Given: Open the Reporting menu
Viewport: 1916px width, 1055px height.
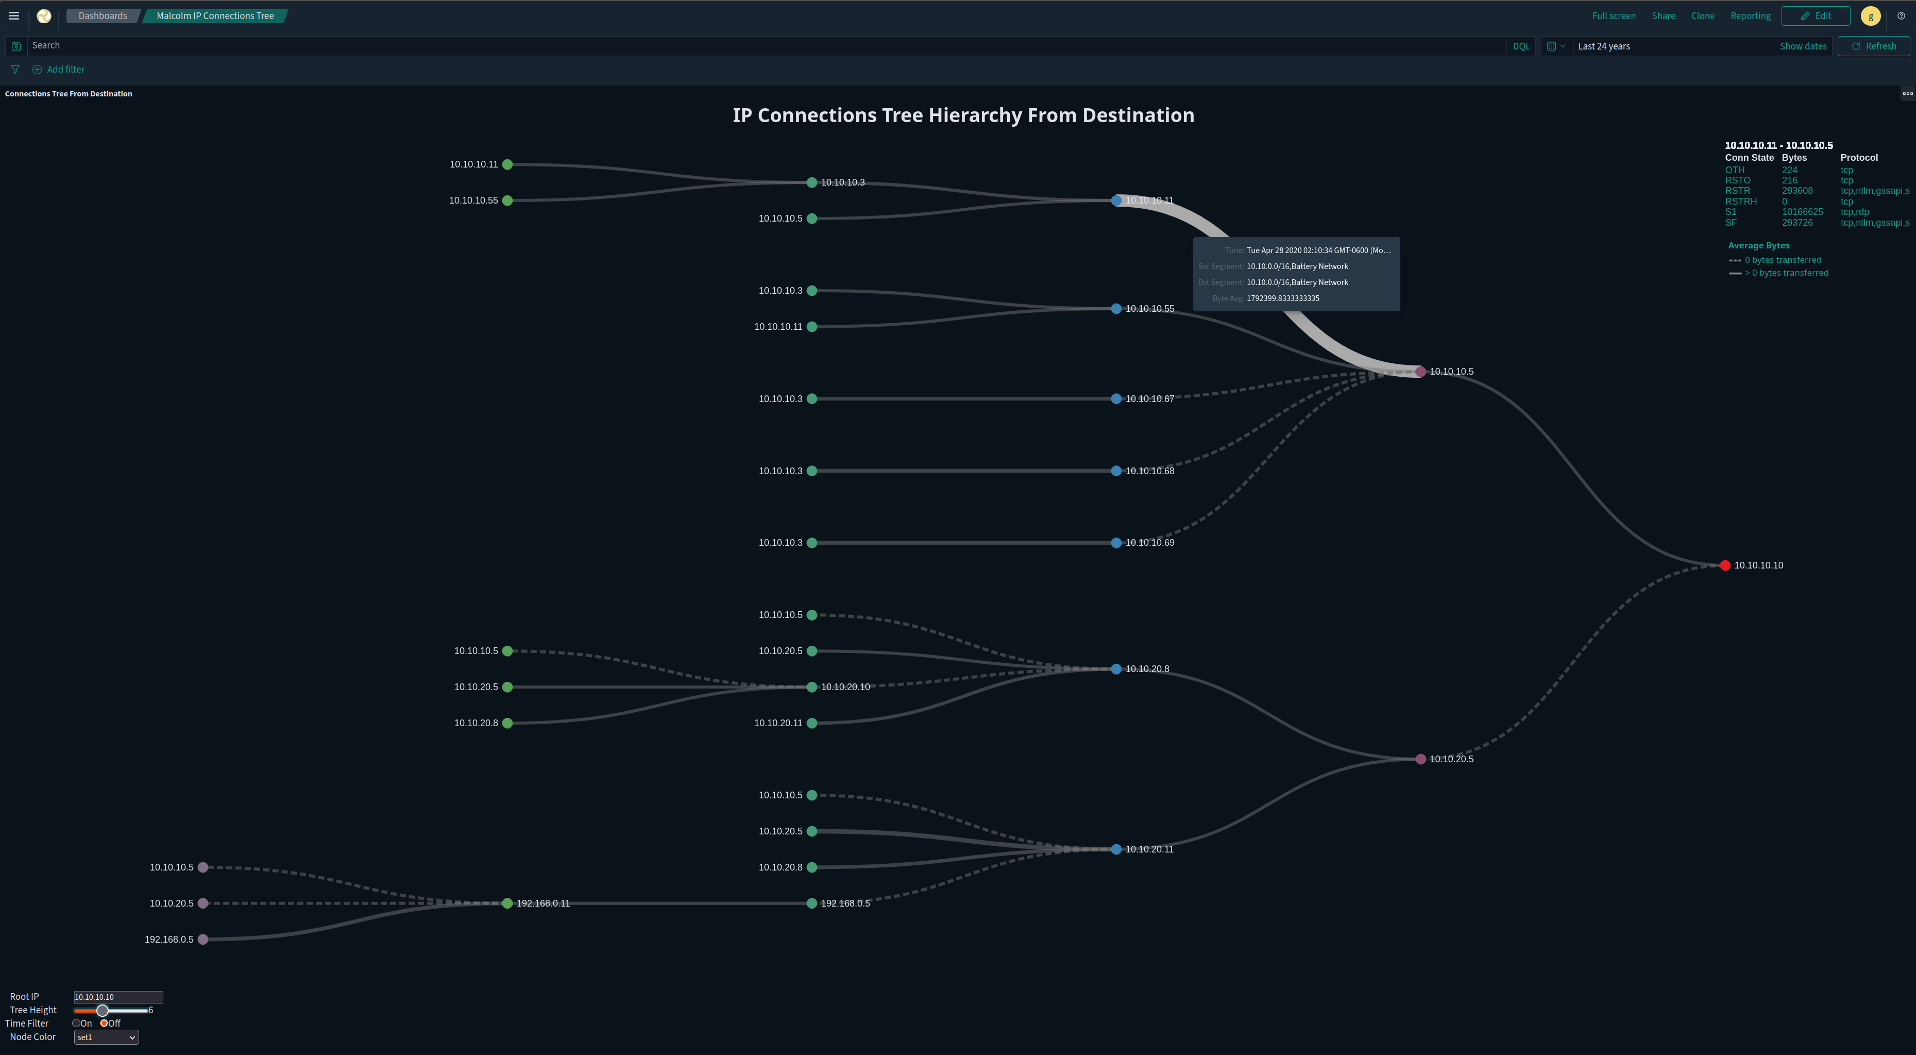Looking at the screenshot, I should [1750, 15].
